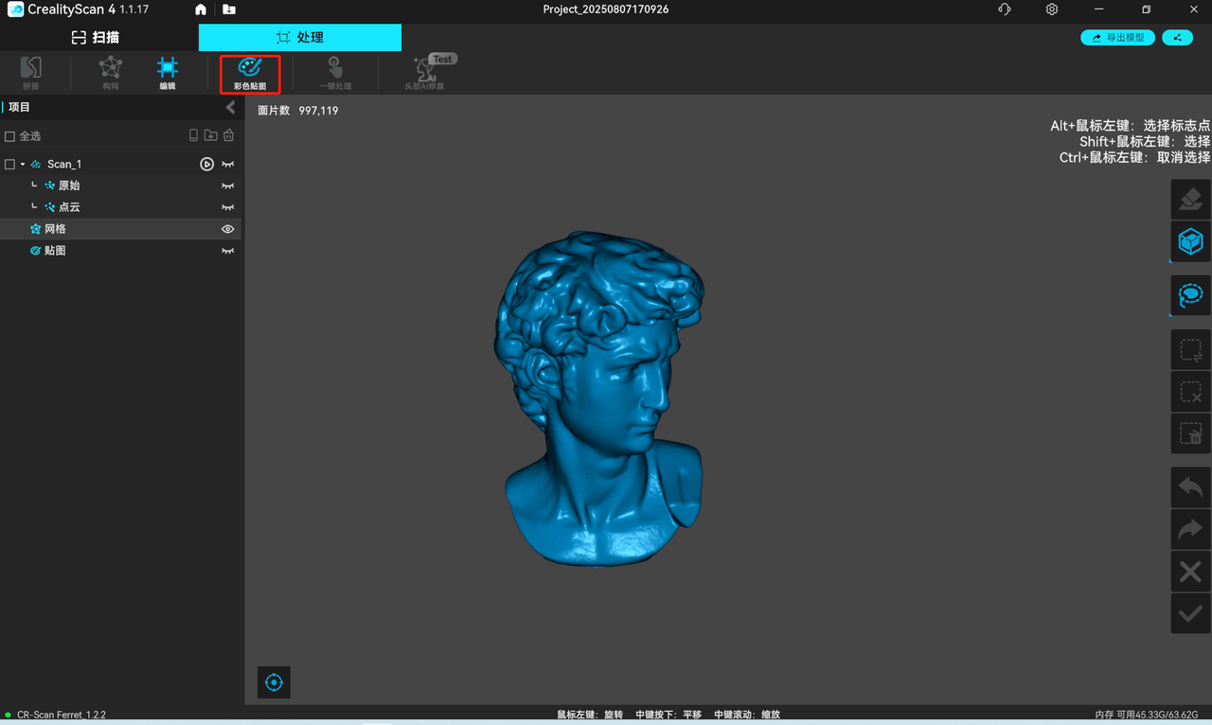Click the trash icon in project panel
The width and height of the screenshot is (1212, 725).
point(228,135)
